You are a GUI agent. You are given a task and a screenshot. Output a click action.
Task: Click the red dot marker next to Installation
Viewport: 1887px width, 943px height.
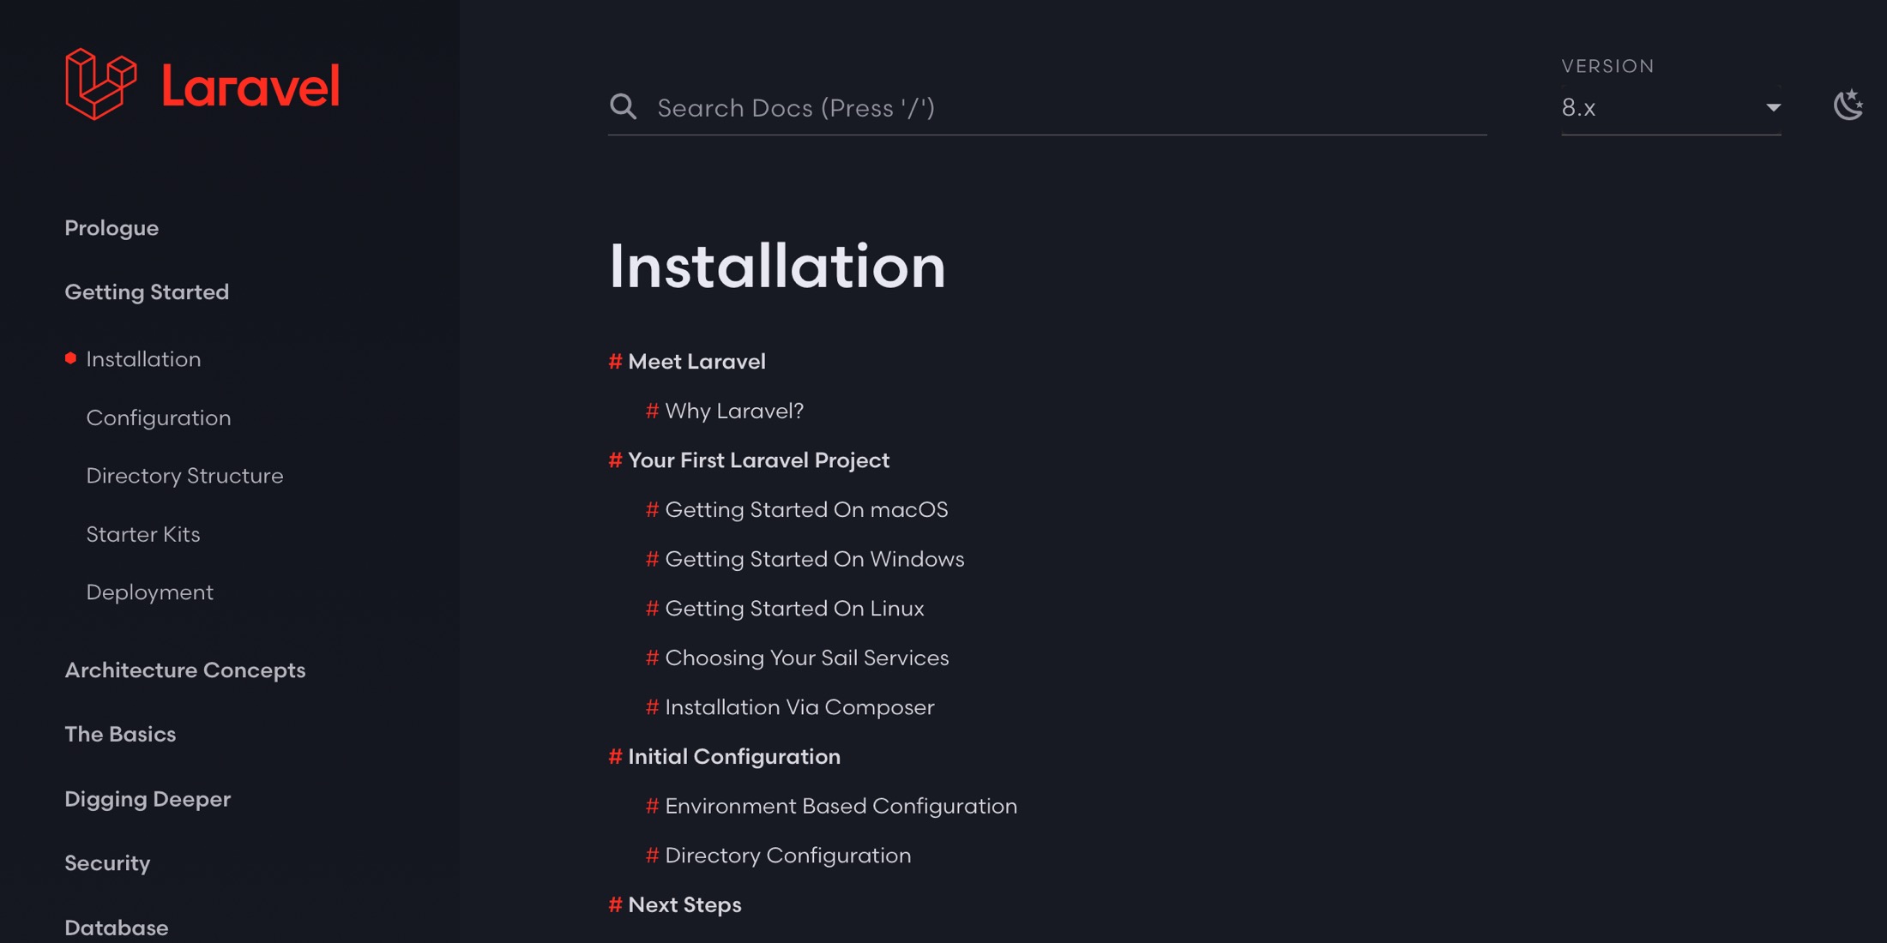tap(71, 358)
